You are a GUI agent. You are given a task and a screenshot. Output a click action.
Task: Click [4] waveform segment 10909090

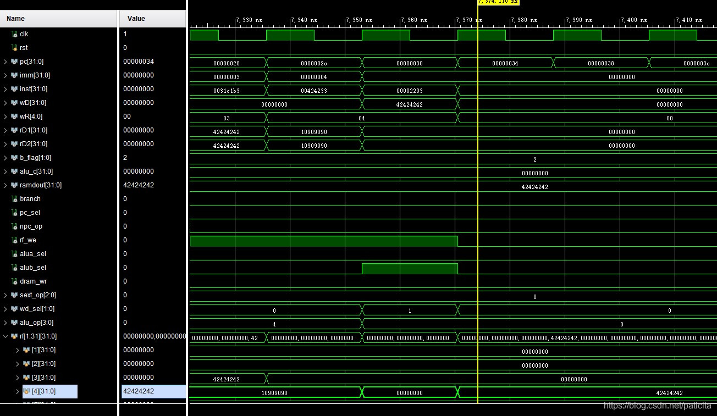pyautogui.click(x=274, y=393)
